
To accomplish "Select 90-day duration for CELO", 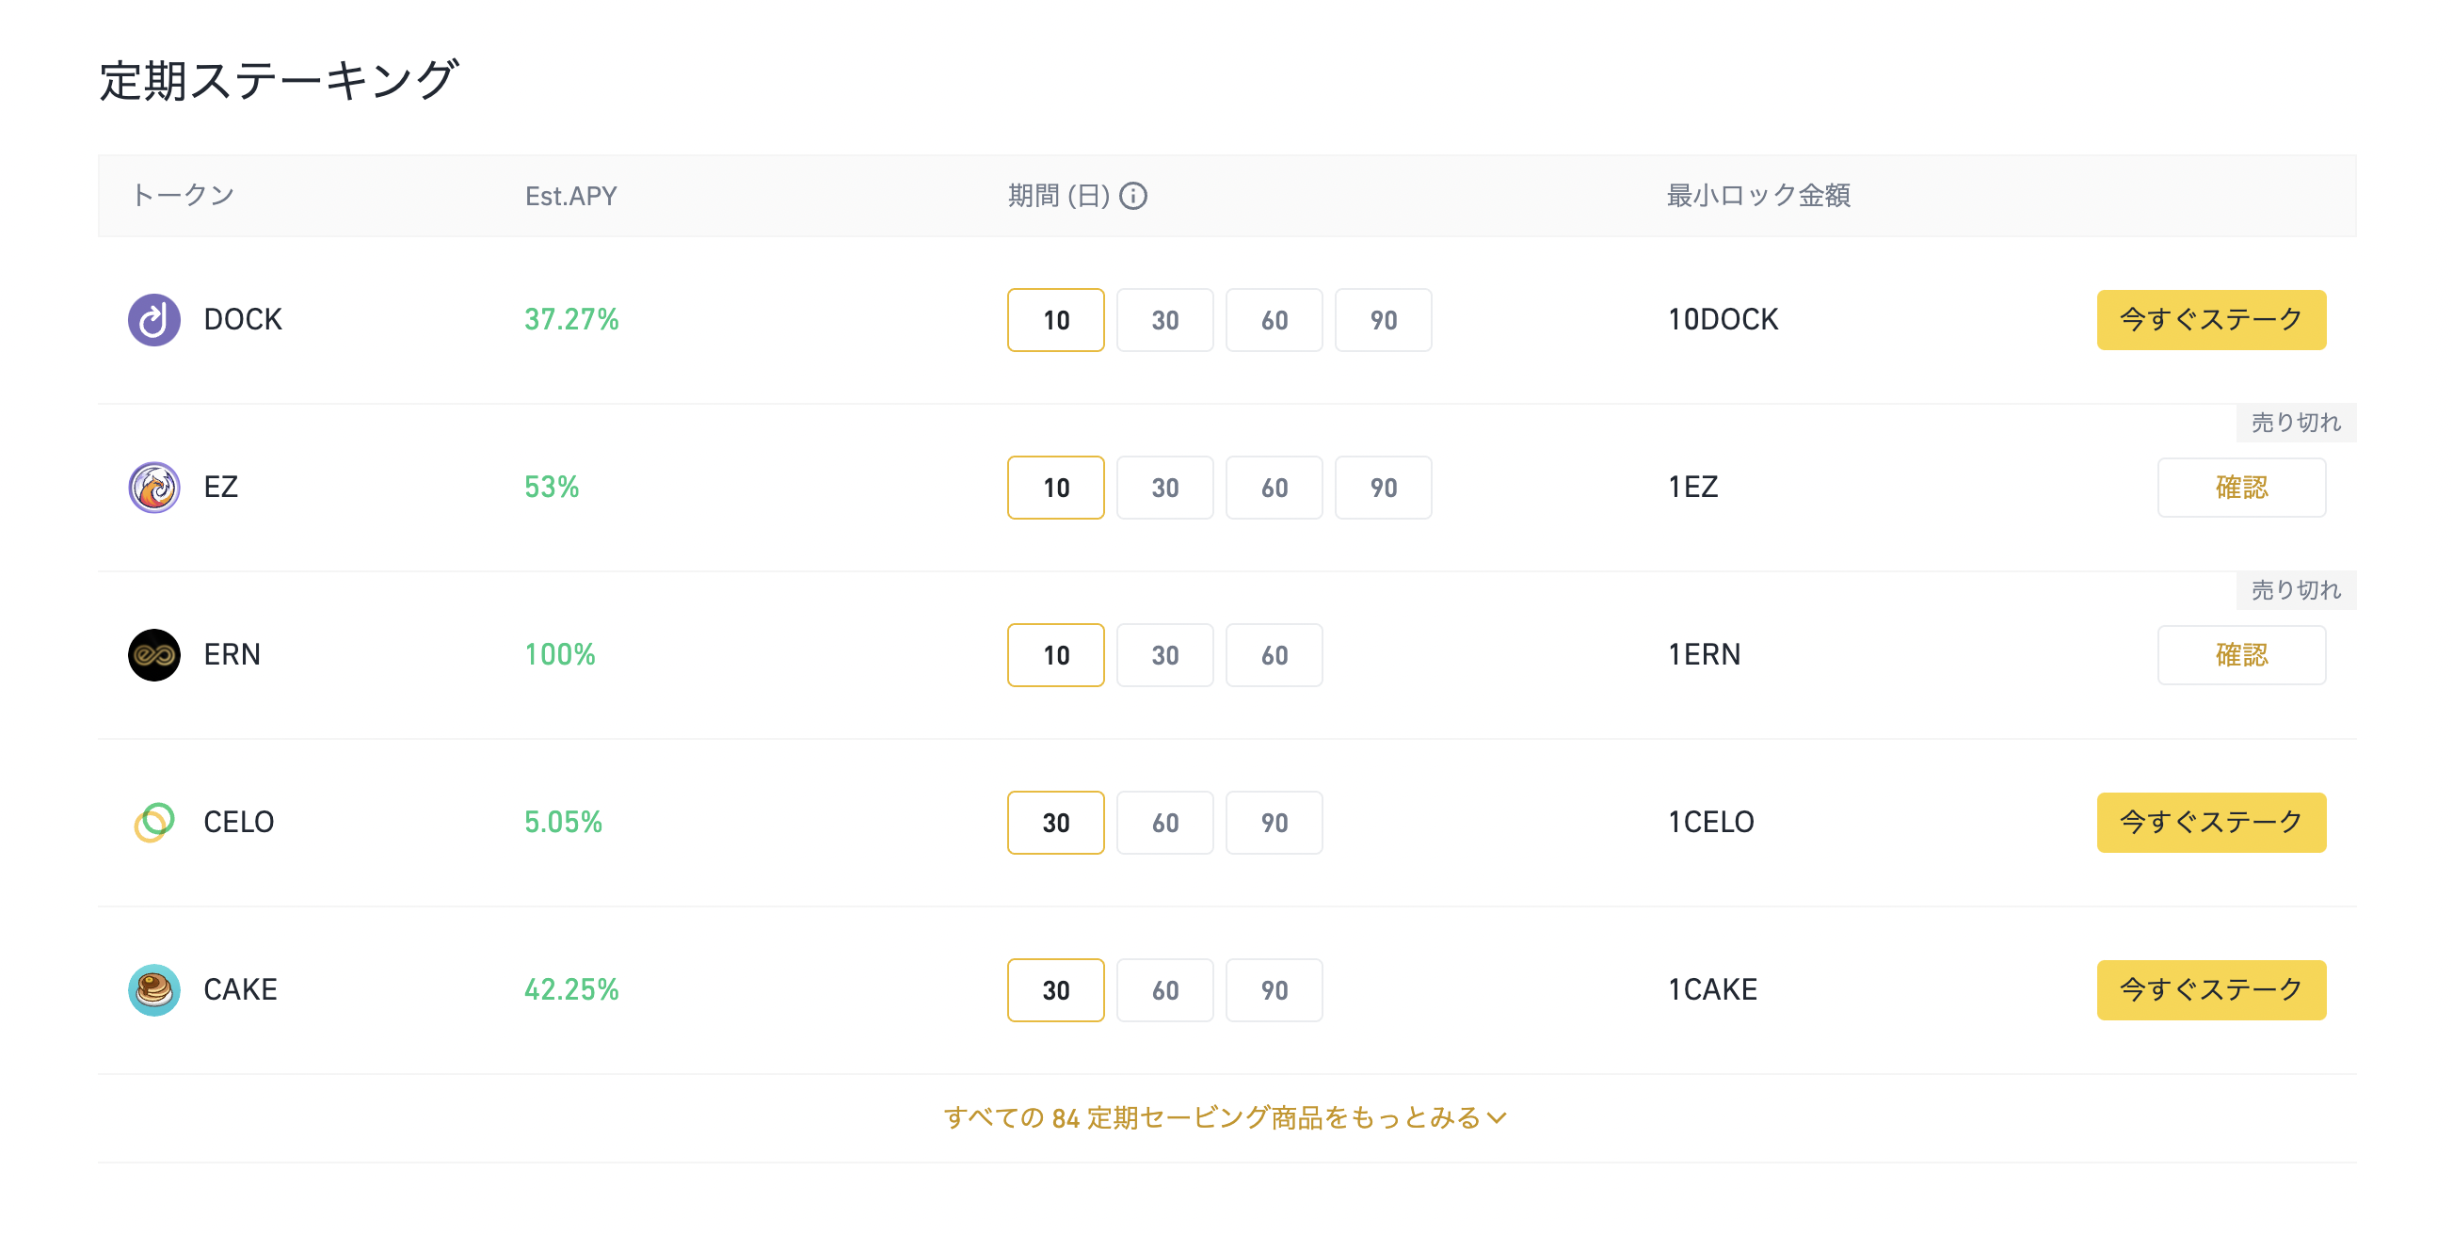I will coord(1275,823).
